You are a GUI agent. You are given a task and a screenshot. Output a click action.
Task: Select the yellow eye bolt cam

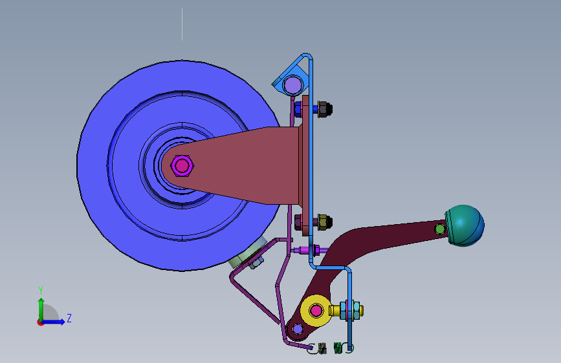click(315, 310)
